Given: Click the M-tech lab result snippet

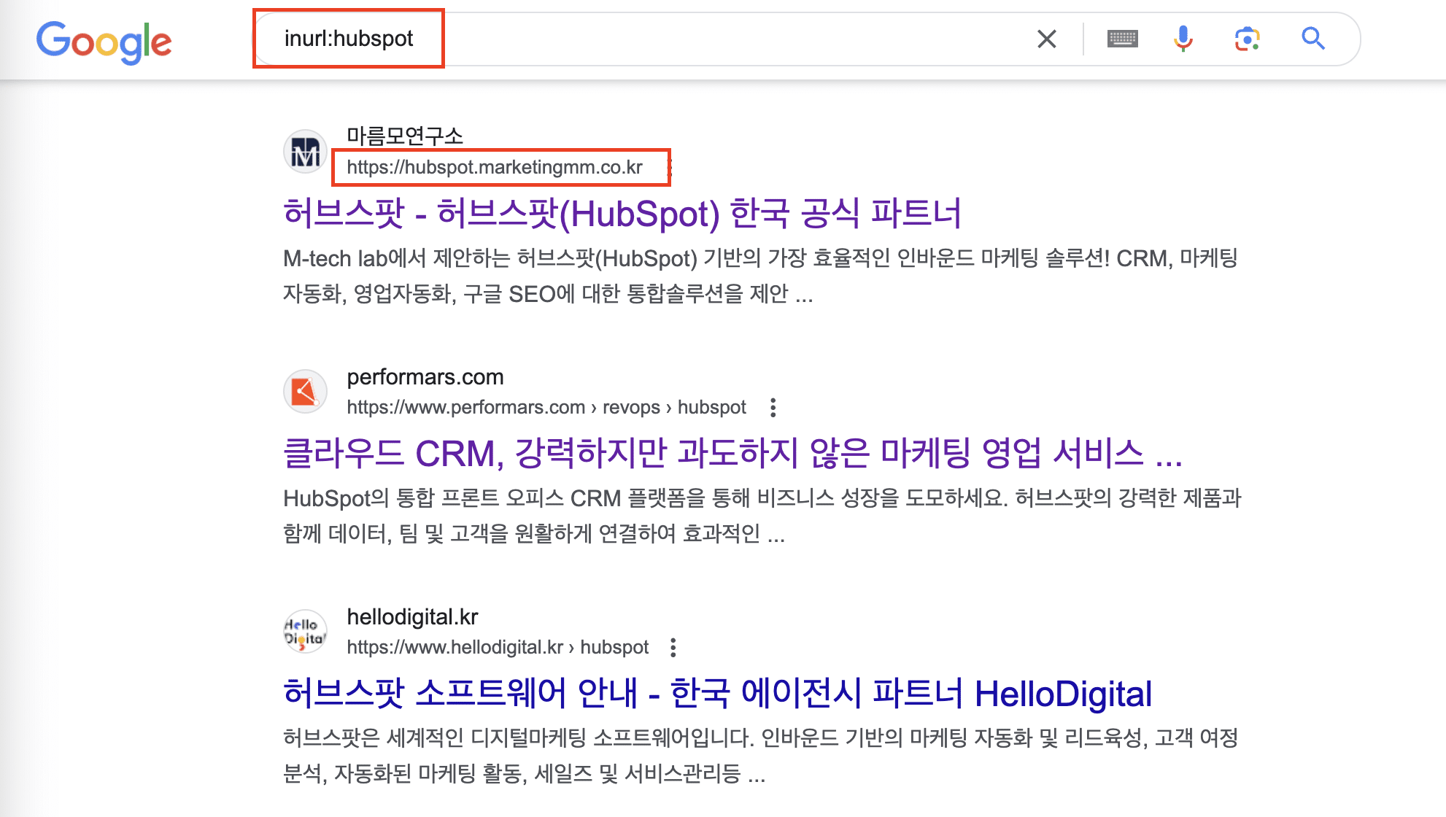Looking at the screenshot, I should pos(760,276).
